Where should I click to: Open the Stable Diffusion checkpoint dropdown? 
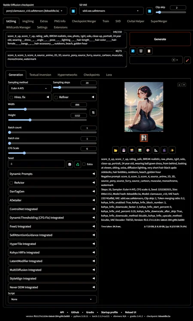[35, 11]
